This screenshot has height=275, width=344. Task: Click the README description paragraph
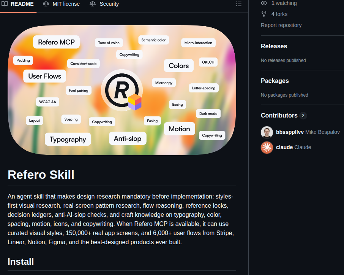tap(121, 219)
